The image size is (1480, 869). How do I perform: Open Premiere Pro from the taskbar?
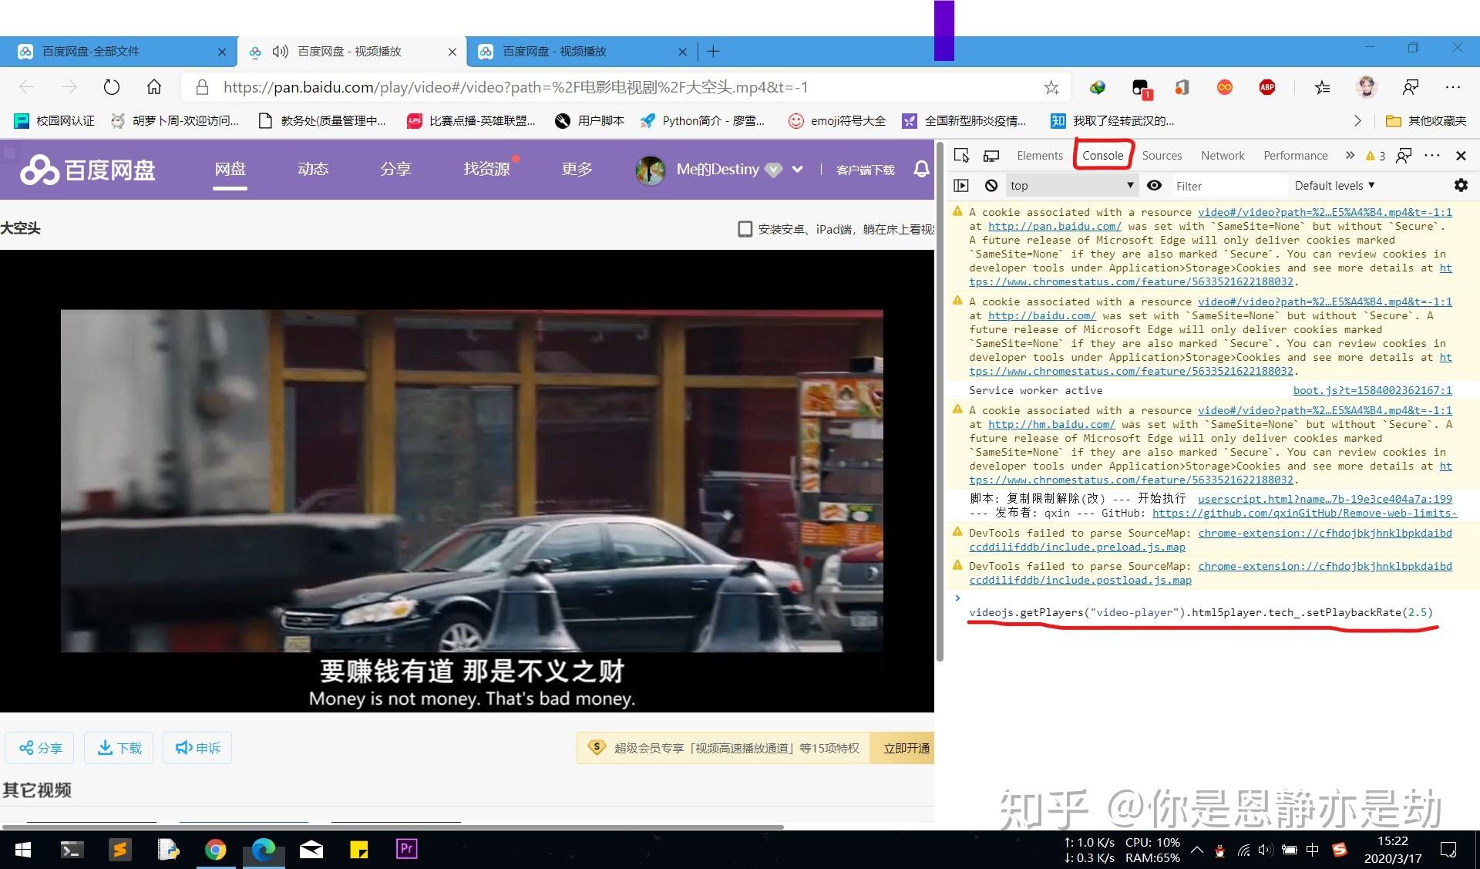click(x=406, y=849)
